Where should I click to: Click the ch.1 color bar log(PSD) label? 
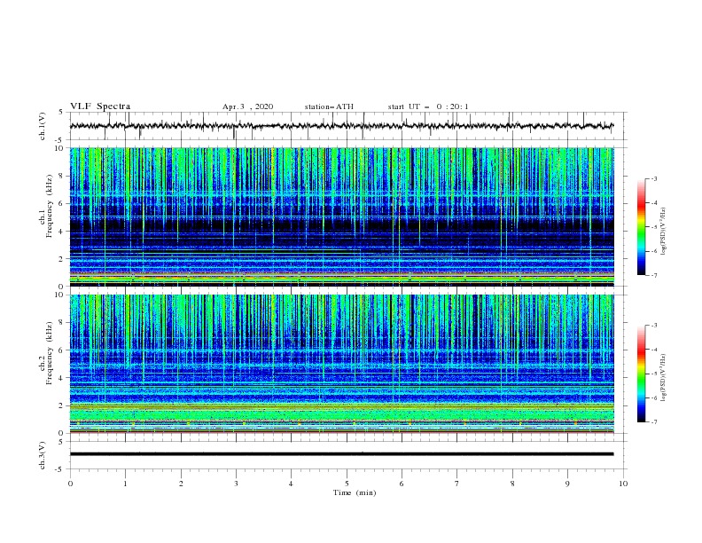pyautogui.click(x=664, y=232)
